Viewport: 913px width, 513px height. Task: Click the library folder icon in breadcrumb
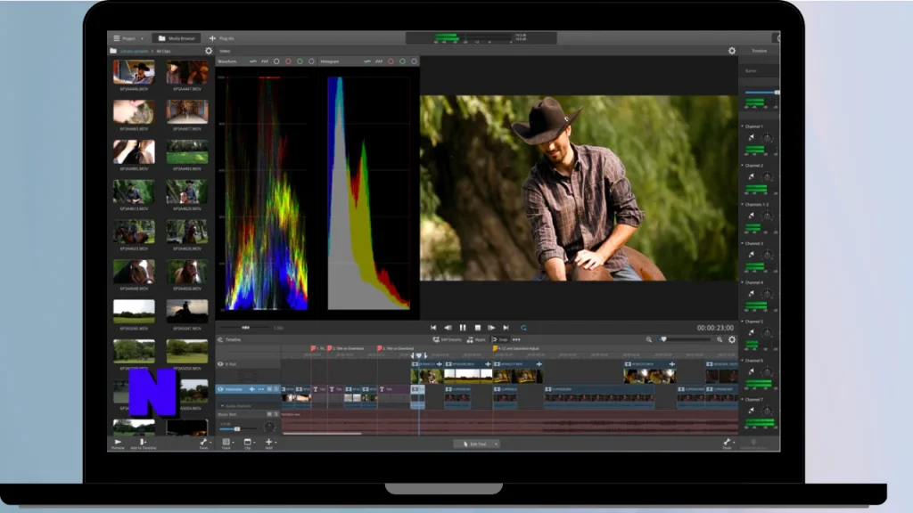coord(113,51)
